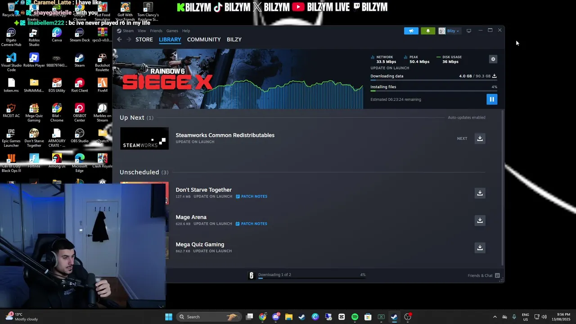Click Don't Starve Together title

point(203,190)
